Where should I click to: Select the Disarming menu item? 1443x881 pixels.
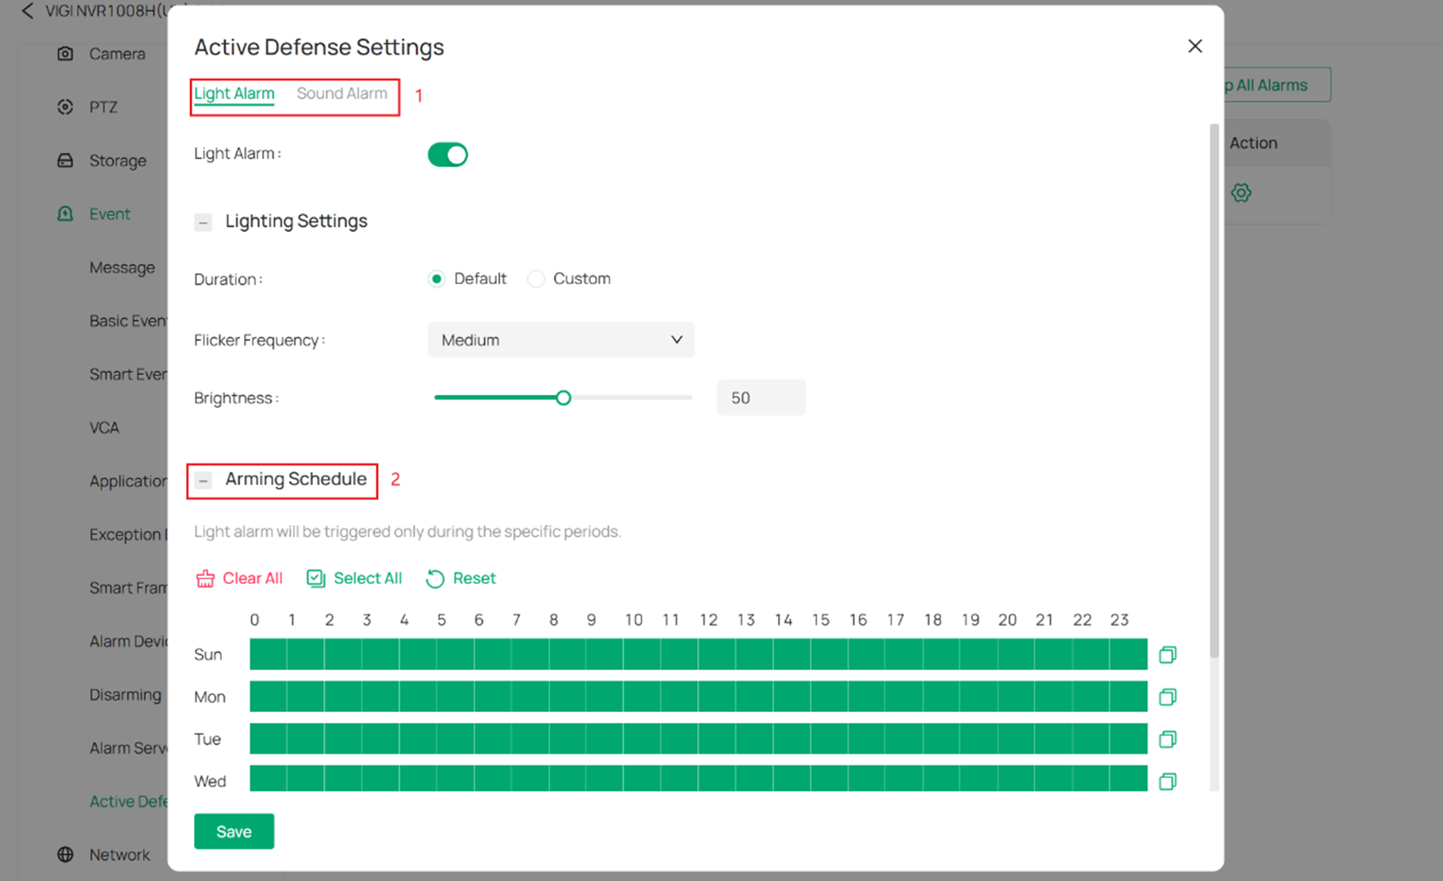[x=125, y=694]
